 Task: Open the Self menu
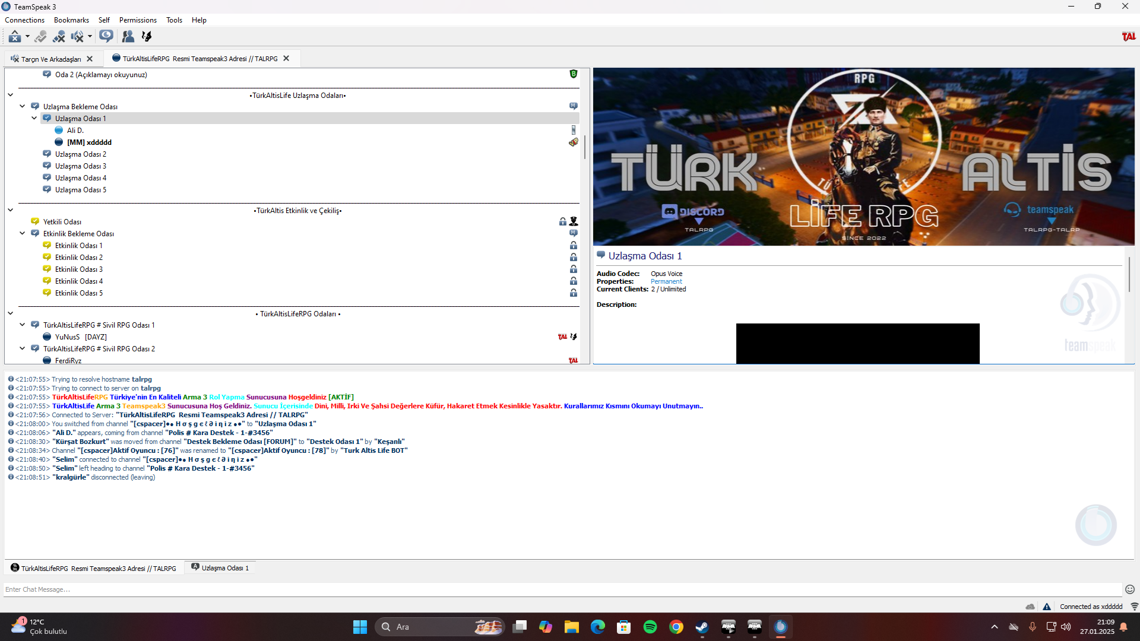[x=104, y=20]
